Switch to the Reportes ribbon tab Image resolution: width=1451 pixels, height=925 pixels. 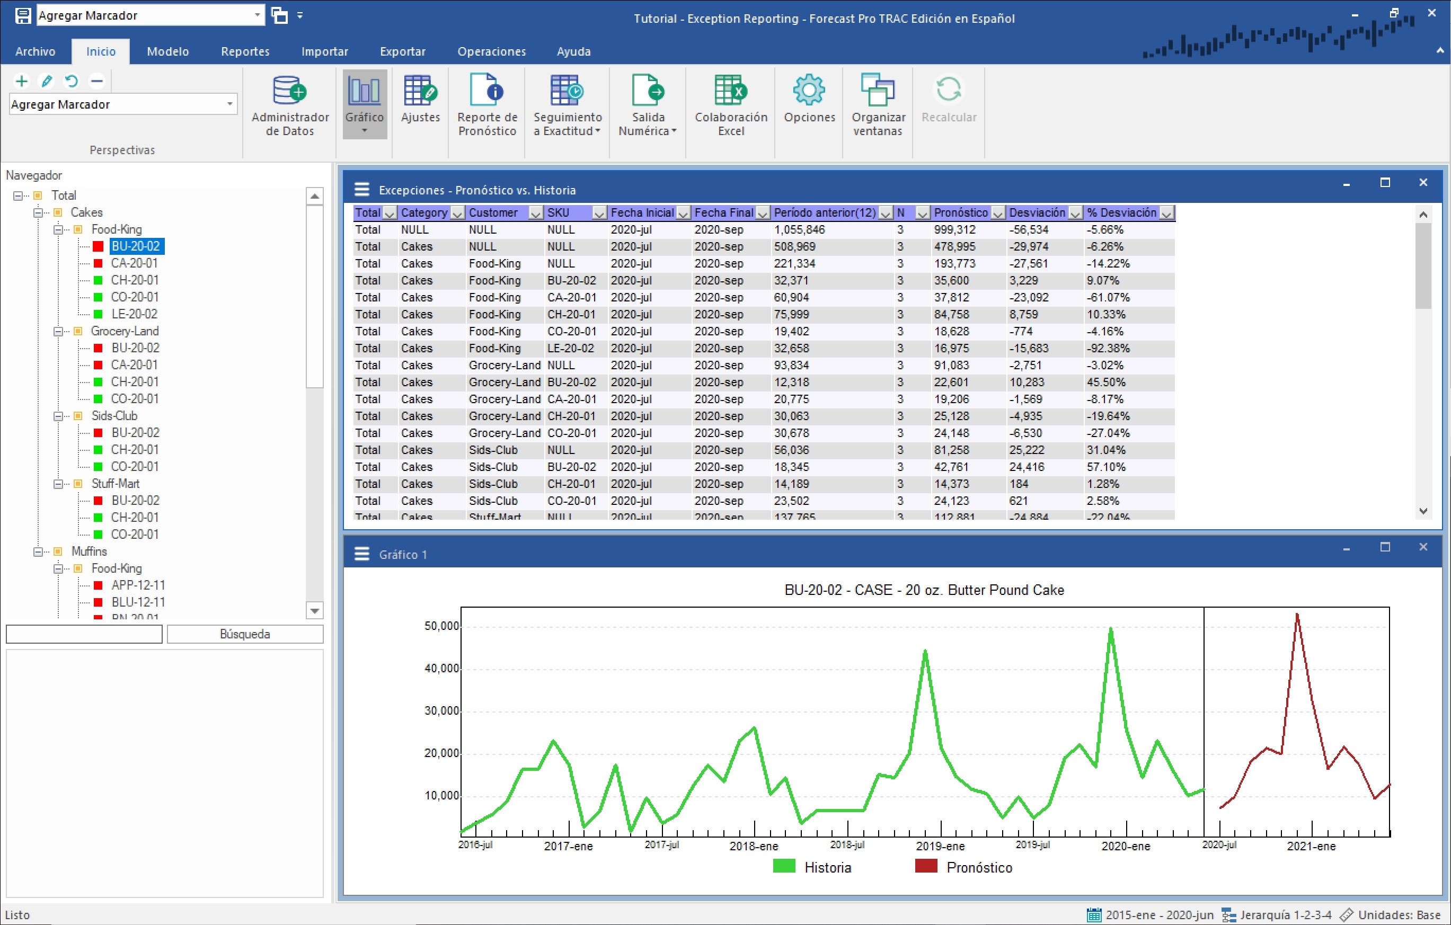(x=245, y=52)
